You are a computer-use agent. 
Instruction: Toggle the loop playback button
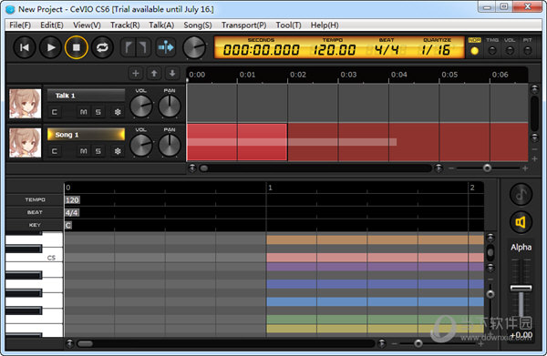[102, 47]
